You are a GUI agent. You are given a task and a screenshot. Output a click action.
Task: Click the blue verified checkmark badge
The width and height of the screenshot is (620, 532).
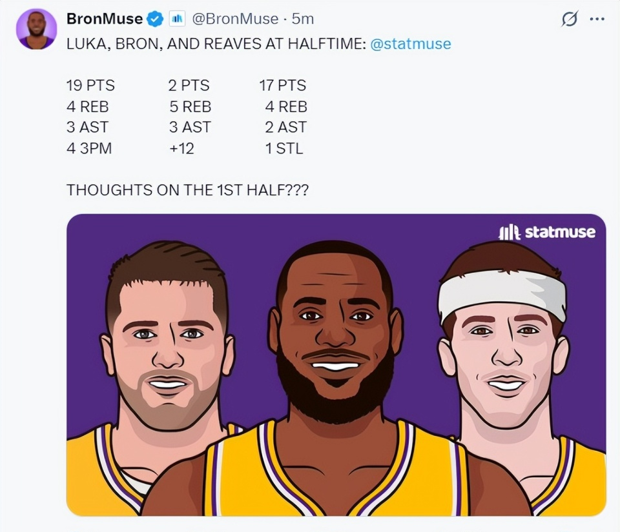pos(155,19)
